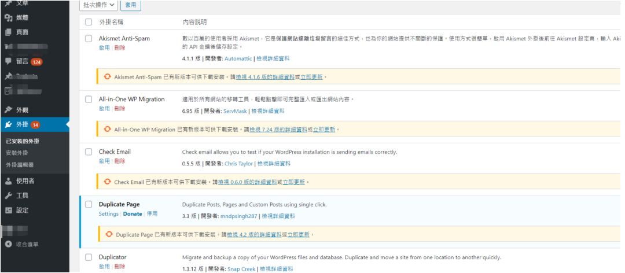Image resolution: width=625 pixels, height=273 pixels.
Task: Click the 收合選單 collapse arrow icon
Action: pyautogui.click(x=8, y=244)
